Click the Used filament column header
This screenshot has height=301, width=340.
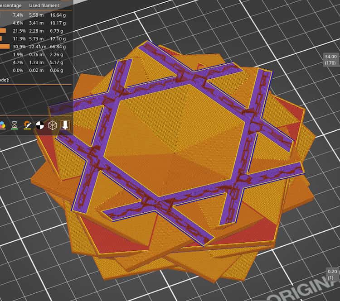44,5
